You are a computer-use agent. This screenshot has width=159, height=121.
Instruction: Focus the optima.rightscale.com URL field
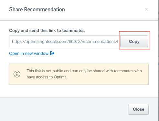tap(65, 41)
